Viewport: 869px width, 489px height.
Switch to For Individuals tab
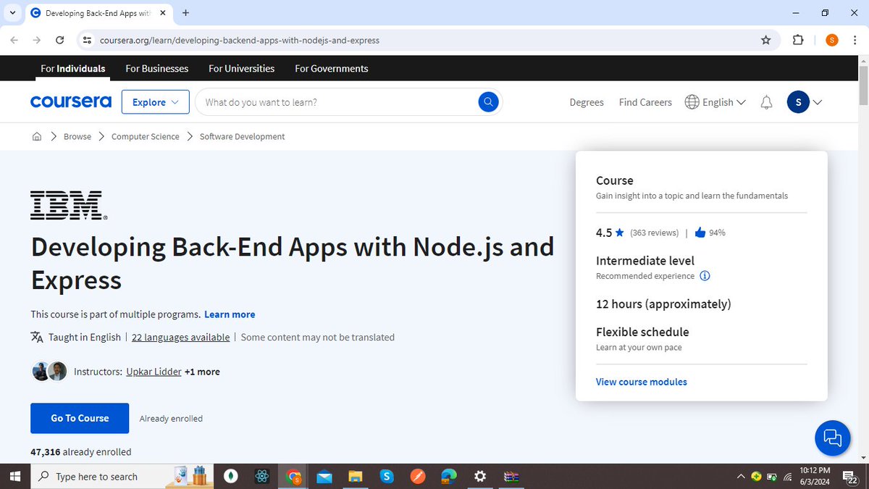[72, 68]
